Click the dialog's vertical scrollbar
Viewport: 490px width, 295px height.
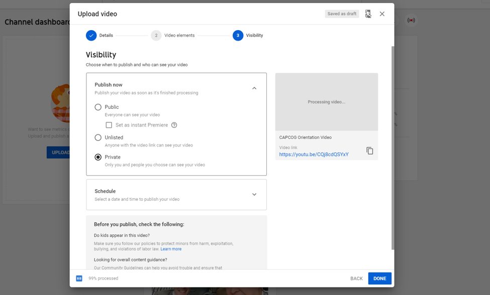point(393,148)
